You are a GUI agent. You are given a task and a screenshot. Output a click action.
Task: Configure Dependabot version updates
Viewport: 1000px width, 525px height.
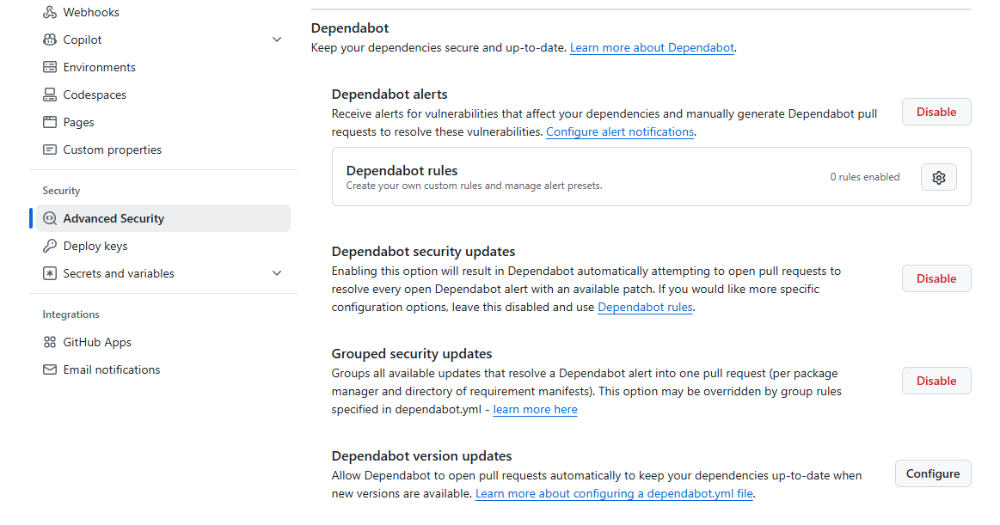(x=932, y=473)
